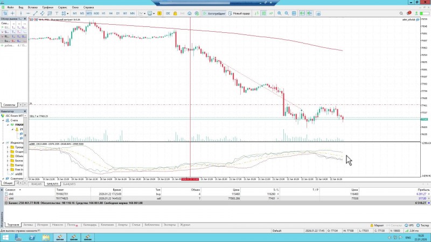
Task: Expand the Examples indicators folder
Action: [8, 165]
